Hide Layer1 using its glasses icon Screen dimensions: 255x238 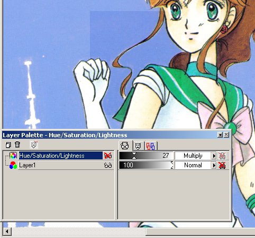pyautogui.click(x=108, y=165)
